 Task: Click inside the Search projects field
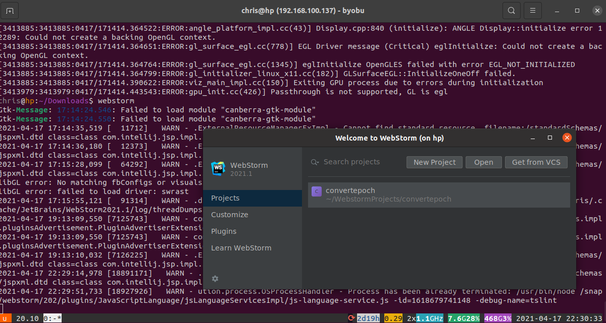click(353, 162)
